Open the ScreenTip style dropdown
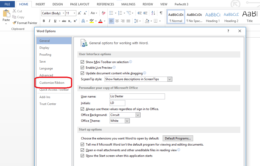This screenshot has height=166, width=260. (170, 79)
